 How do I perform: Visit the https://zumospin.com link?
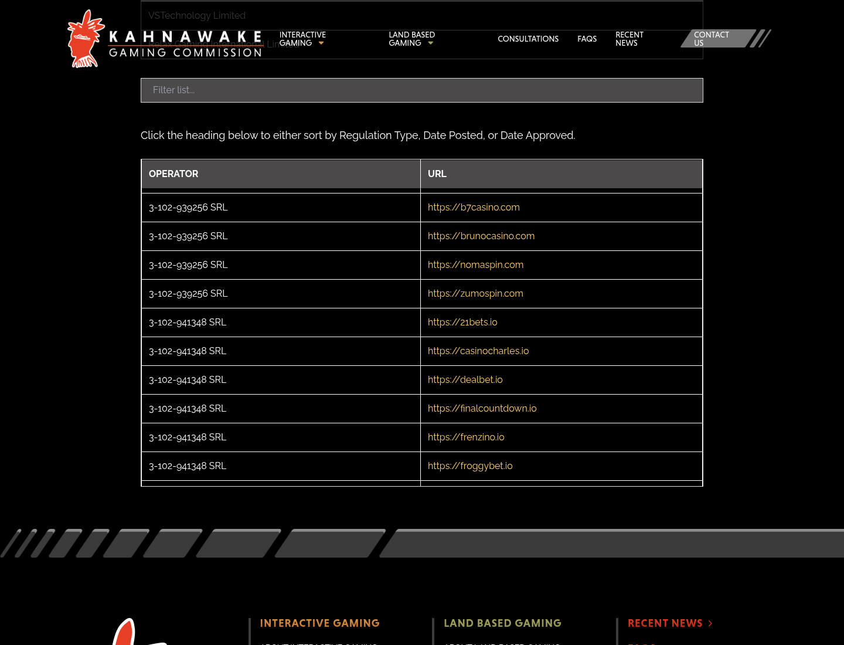click(475, 294)
